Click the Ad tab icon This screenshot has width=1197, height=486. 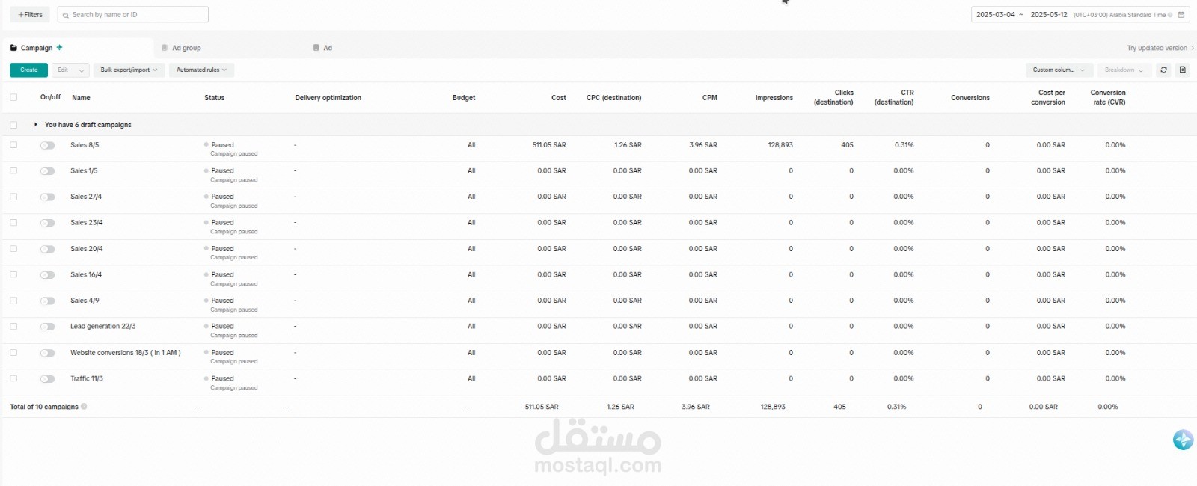(x=316, y=47)
